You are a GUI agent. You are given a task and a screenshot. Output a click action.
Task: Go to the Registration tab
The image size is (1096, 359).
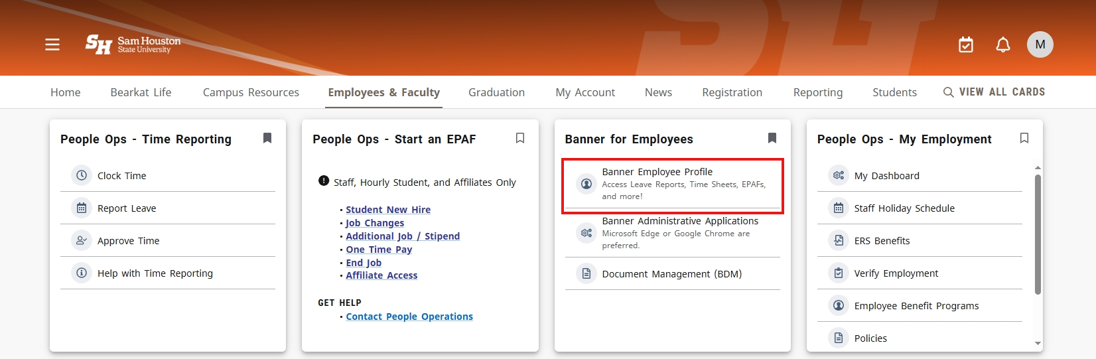732,92
